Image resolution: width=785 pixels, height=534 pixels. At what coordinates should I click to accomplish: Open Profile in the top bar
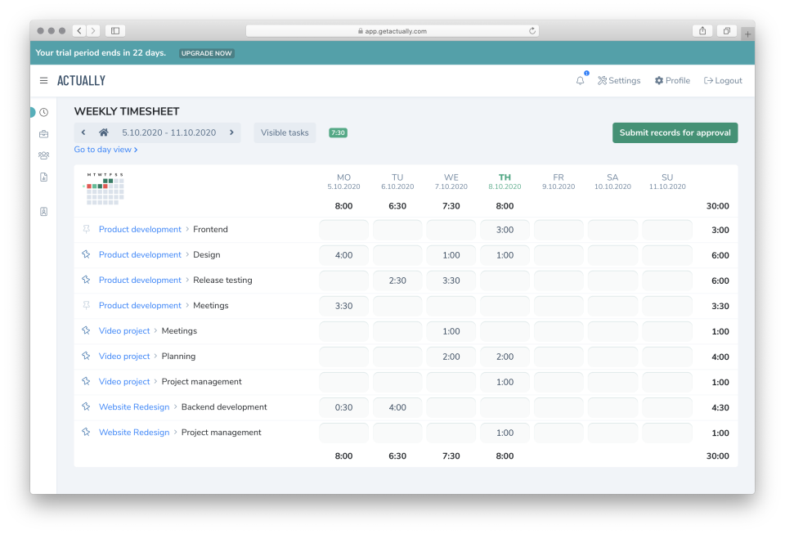[672, 81]
